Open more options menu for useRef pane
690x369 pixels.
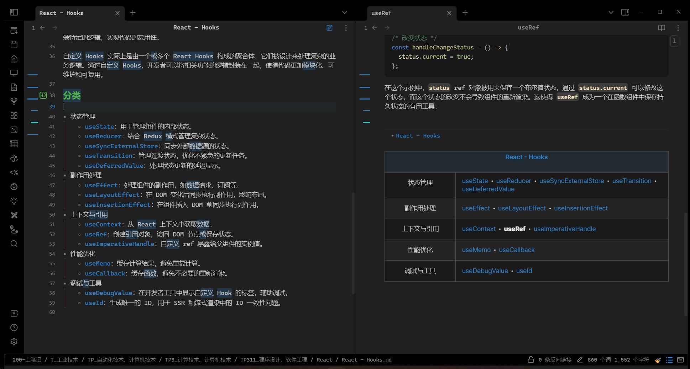tap(678, 28)
